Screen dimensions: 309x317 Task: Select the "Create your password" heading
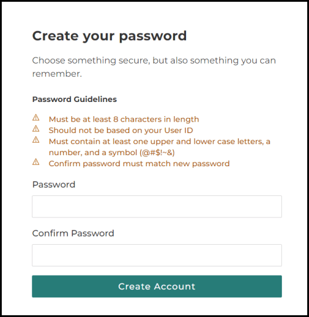(109, 36)
